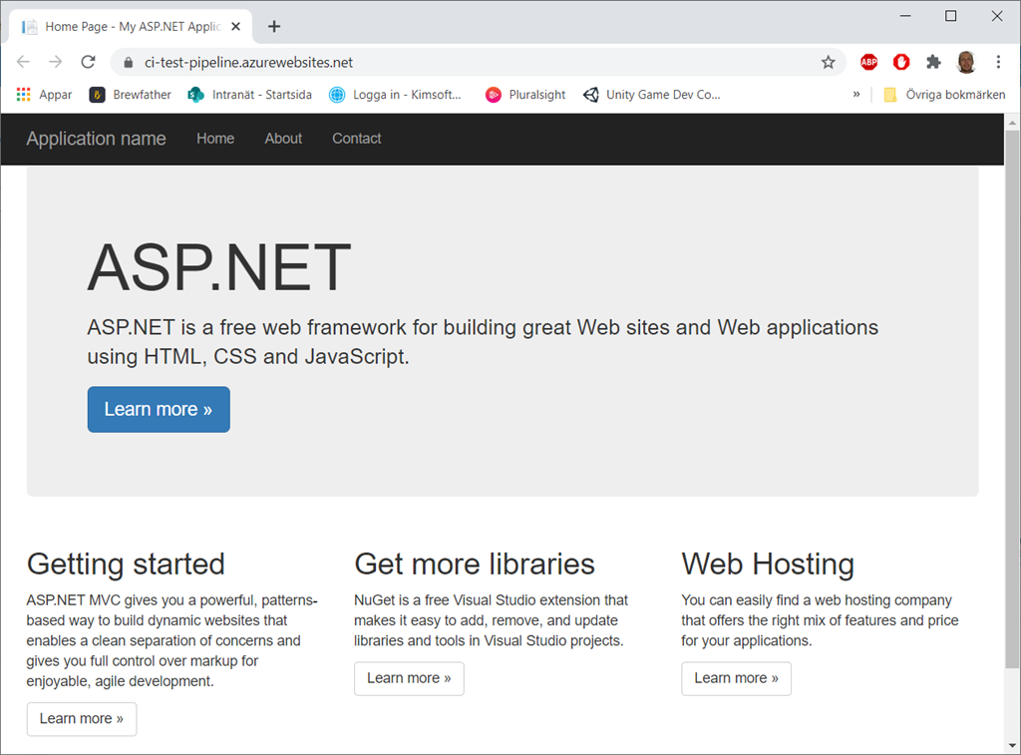Open the Extensions puzzle piece menu
The image size is (1021, 755).
pyautogui.click(x=933, y=62)
